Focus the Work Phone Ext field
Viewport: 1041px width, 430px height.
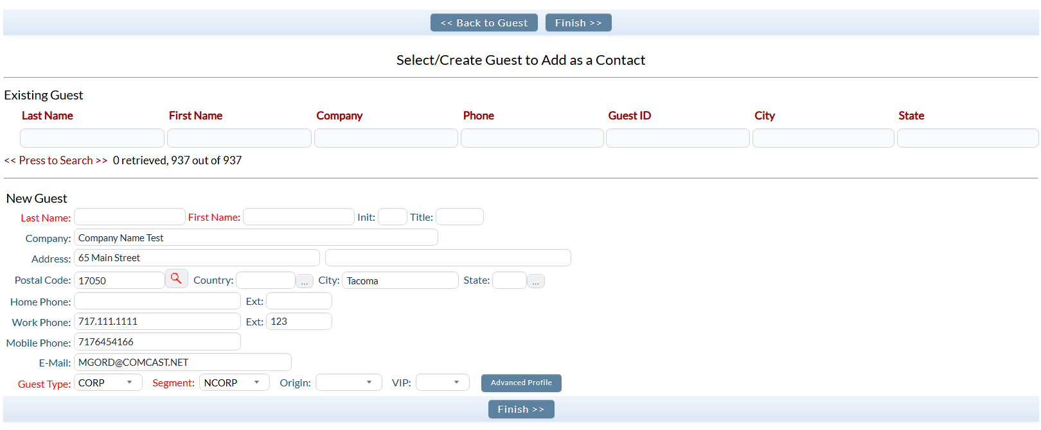coord(299,321)
